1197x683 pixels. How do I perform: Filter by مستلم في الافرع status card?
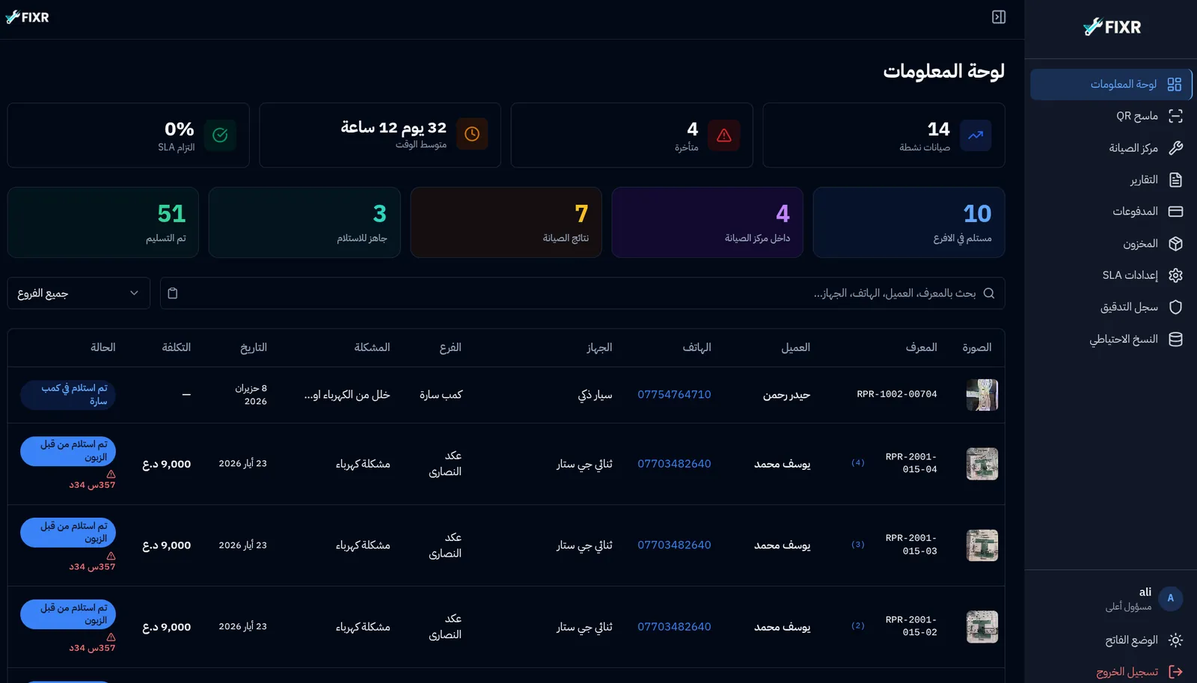tap(909, 222)
